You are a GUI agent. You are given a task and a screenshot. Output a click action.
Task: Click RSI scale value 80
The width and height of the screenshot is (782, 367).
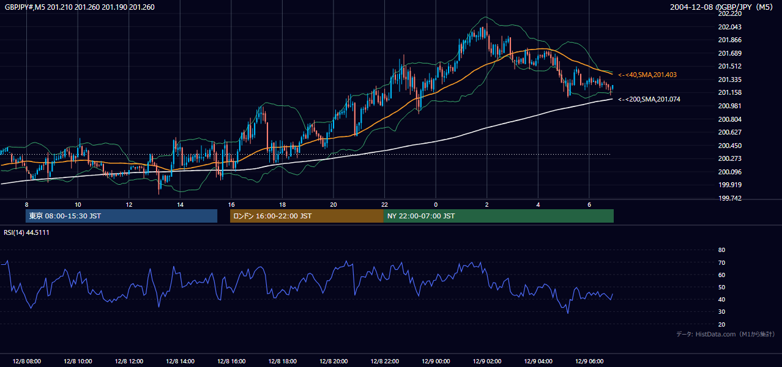pyautogui.click(x=721, y=250)
